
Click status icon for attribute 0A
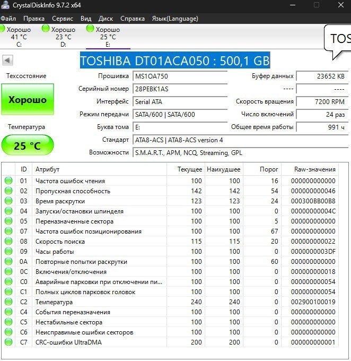8,262
